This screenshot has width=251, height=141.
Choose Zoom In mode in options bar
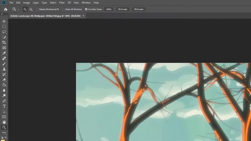point(25,9)
